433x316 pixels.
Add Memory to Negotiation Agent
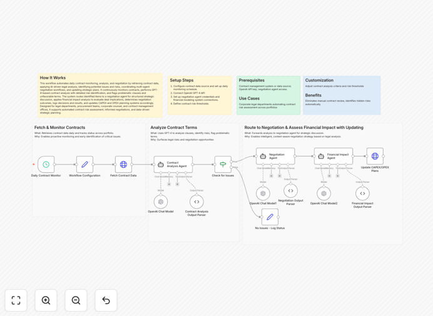pos(271,176)
